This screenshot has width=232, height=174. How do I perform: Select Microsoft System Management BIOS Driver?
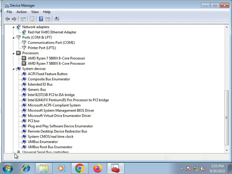click(x=61, y=110)
